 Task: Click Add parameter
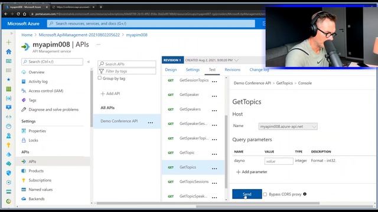[x=252, y=172]
